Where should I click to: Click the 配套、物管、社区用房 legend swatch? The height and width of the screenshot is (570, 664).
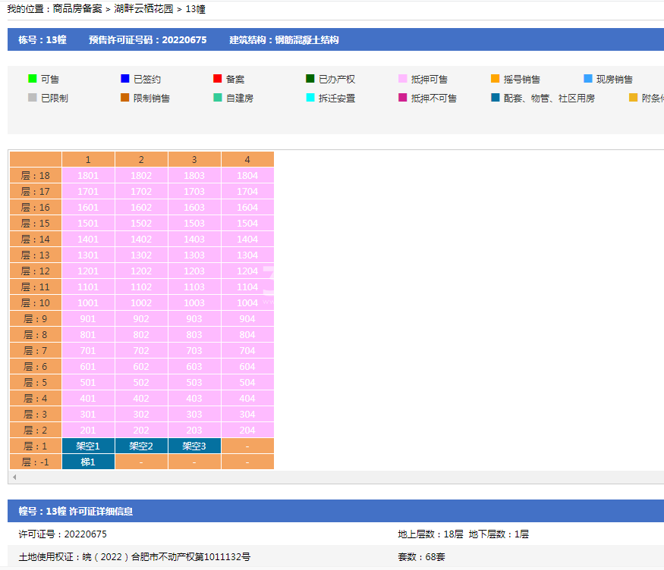click(495, 98)
